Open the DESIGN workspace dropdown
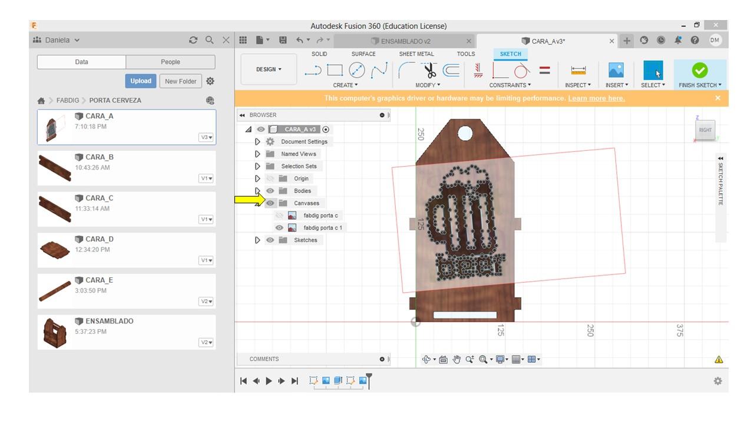This screenshot has width=754, height=424. [269, 69]
